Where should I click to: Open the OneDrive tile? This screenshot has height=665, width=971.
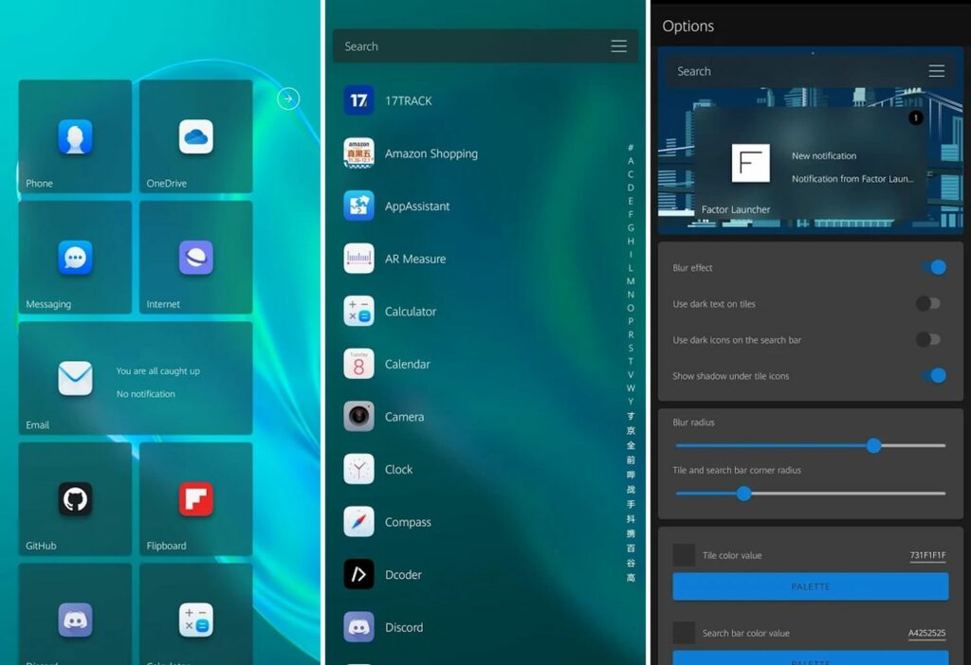pyautogui.click(x=195, y=136)
